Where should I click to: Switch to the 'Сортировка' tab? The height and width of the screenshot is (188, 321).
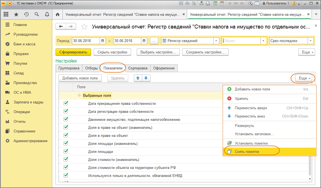coord(138,68)
